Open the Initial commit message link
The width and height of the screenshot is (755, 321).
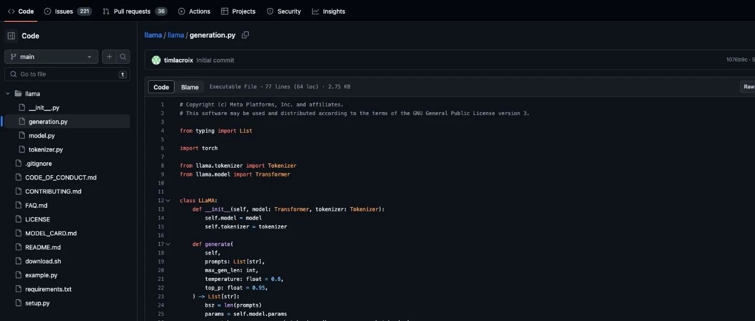click(x=215, y=60)
